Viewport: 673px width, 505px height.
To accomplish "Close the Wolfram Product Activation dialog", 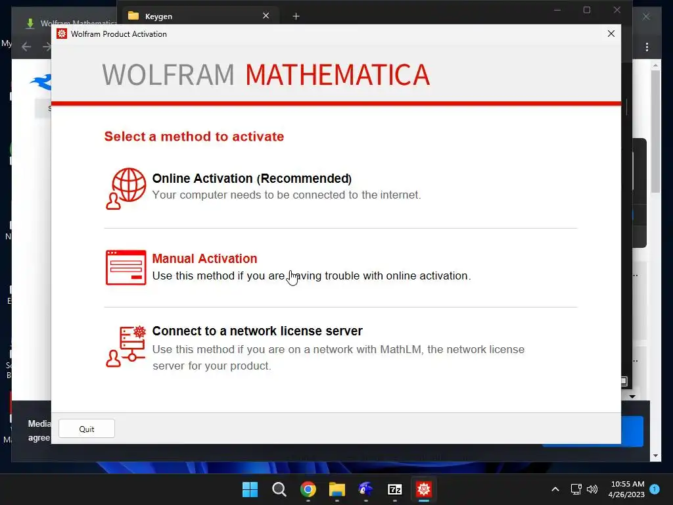I will pyautogui.click(x=611, y=34).
